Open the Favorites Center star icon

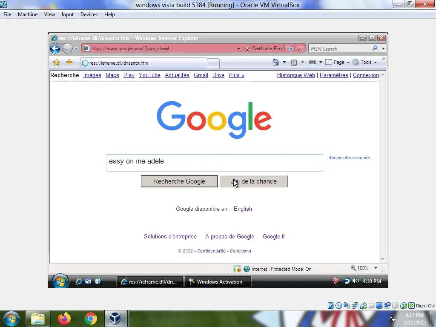click(x=57, y=62)
